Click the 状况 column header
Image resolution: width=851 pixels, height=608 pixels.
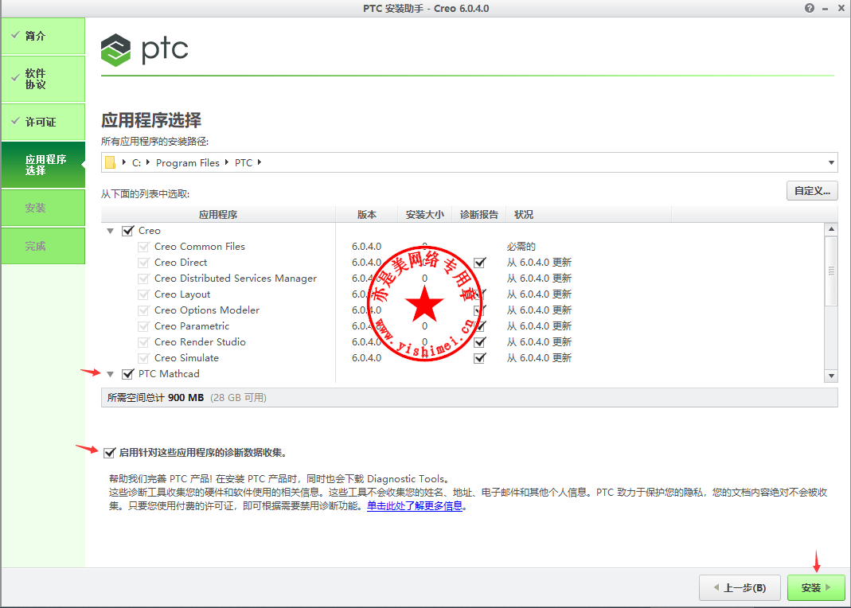click(589, 215)
